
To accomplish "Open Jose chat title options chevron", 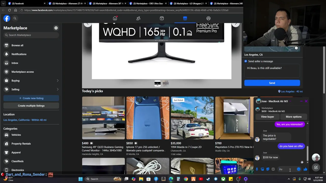I will coord(290,101).
